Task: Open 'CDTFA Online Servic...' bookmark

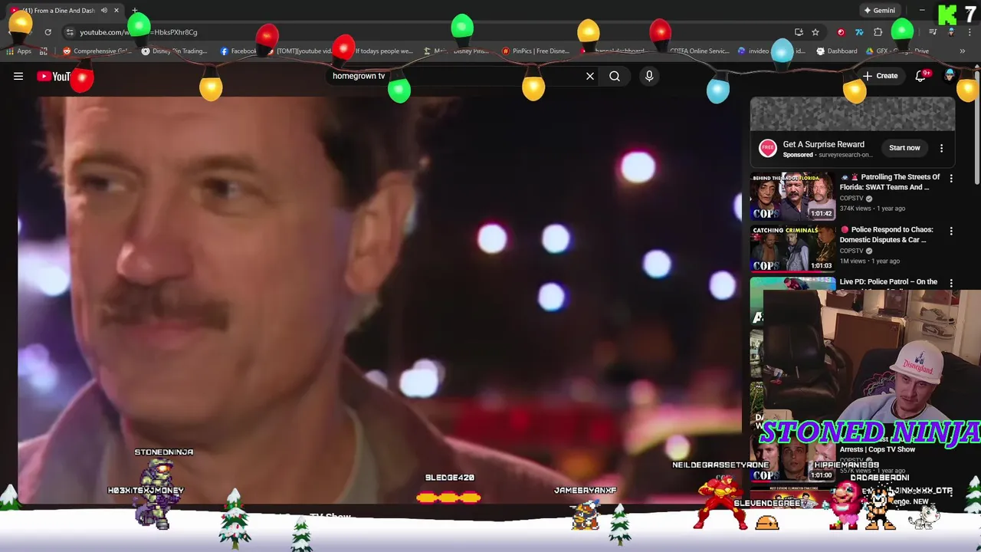Action: coord(699,51)
